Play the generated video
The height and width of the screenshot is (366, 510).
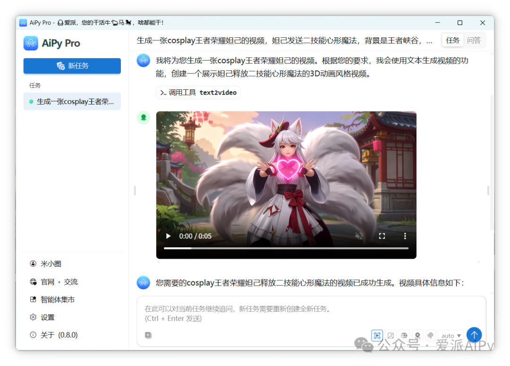[168, 236]
